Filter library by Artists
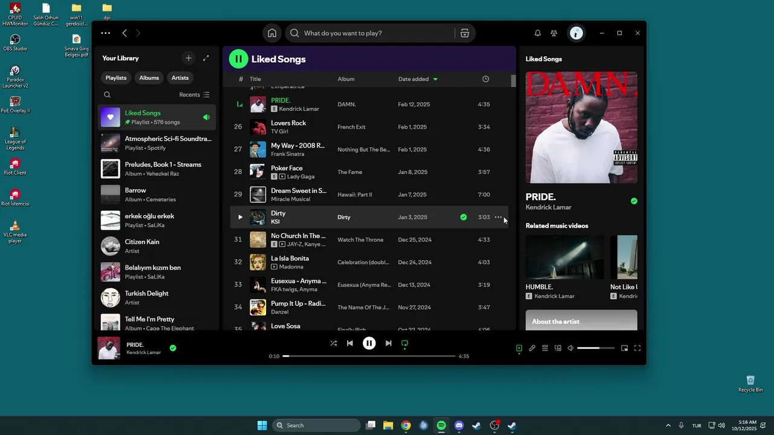774x435 pixels. click(x=180, y=78)
